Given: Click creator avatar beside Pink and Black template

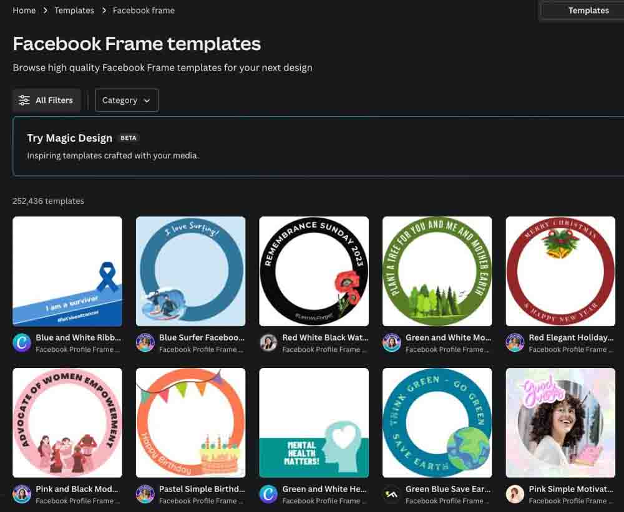Looking at the screenshot, I should click(x=22, y=495).
